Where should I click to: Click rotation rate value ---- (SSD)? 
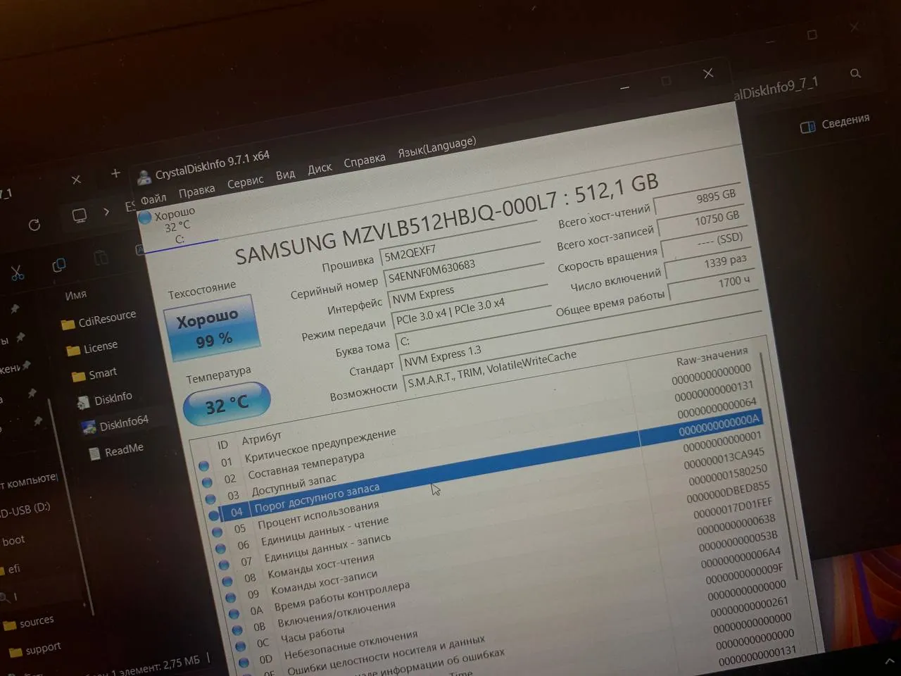point(705,242)
